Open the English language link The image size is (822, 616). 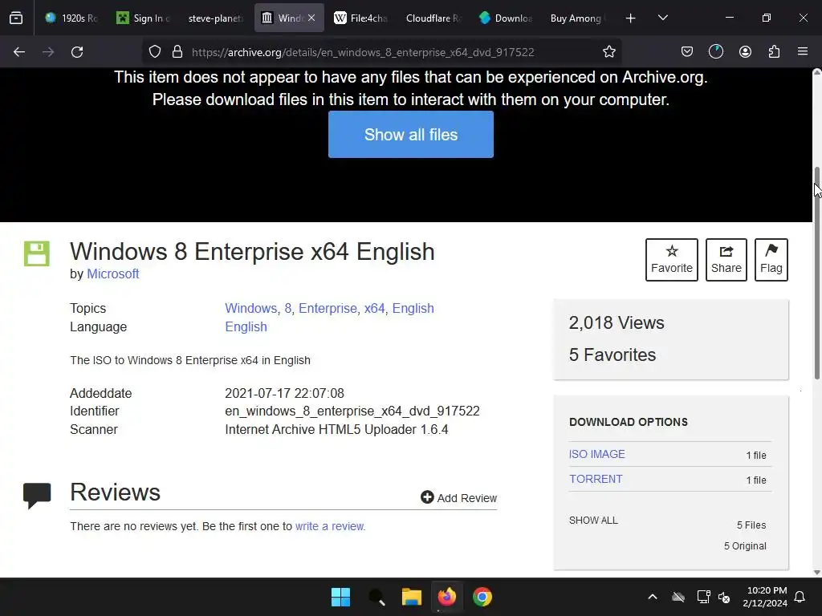(246, 327)
